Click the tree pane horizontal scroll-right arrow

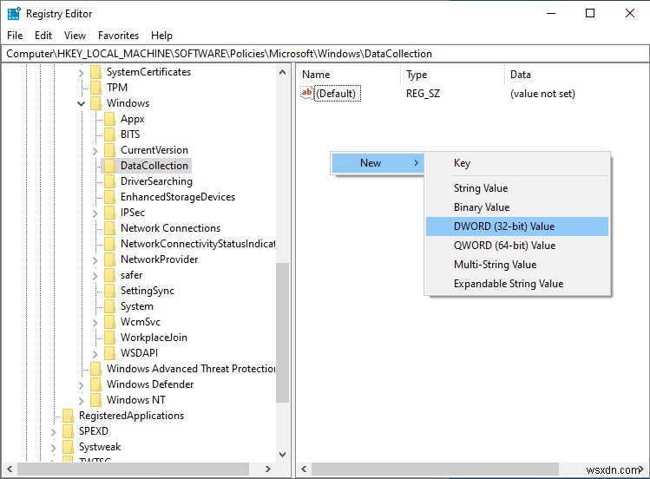pyautogui.click(x=268, y=469)
